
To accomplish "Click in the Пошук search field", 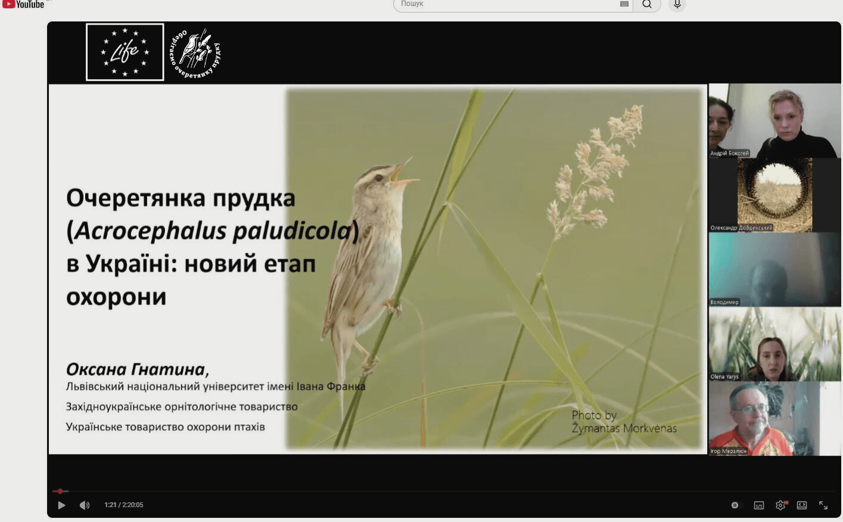I will click(506, 4).
